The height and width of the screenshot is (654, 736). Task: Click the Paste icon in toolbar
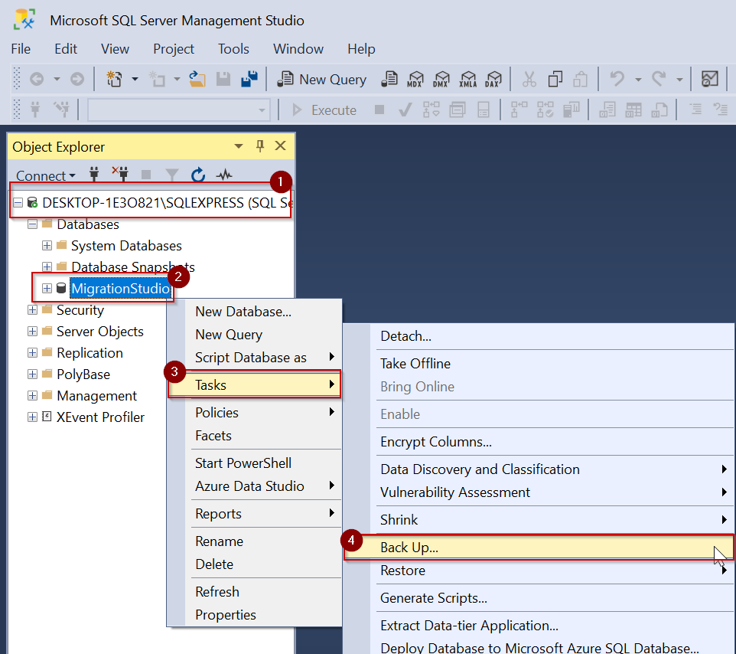click(581, 79)
